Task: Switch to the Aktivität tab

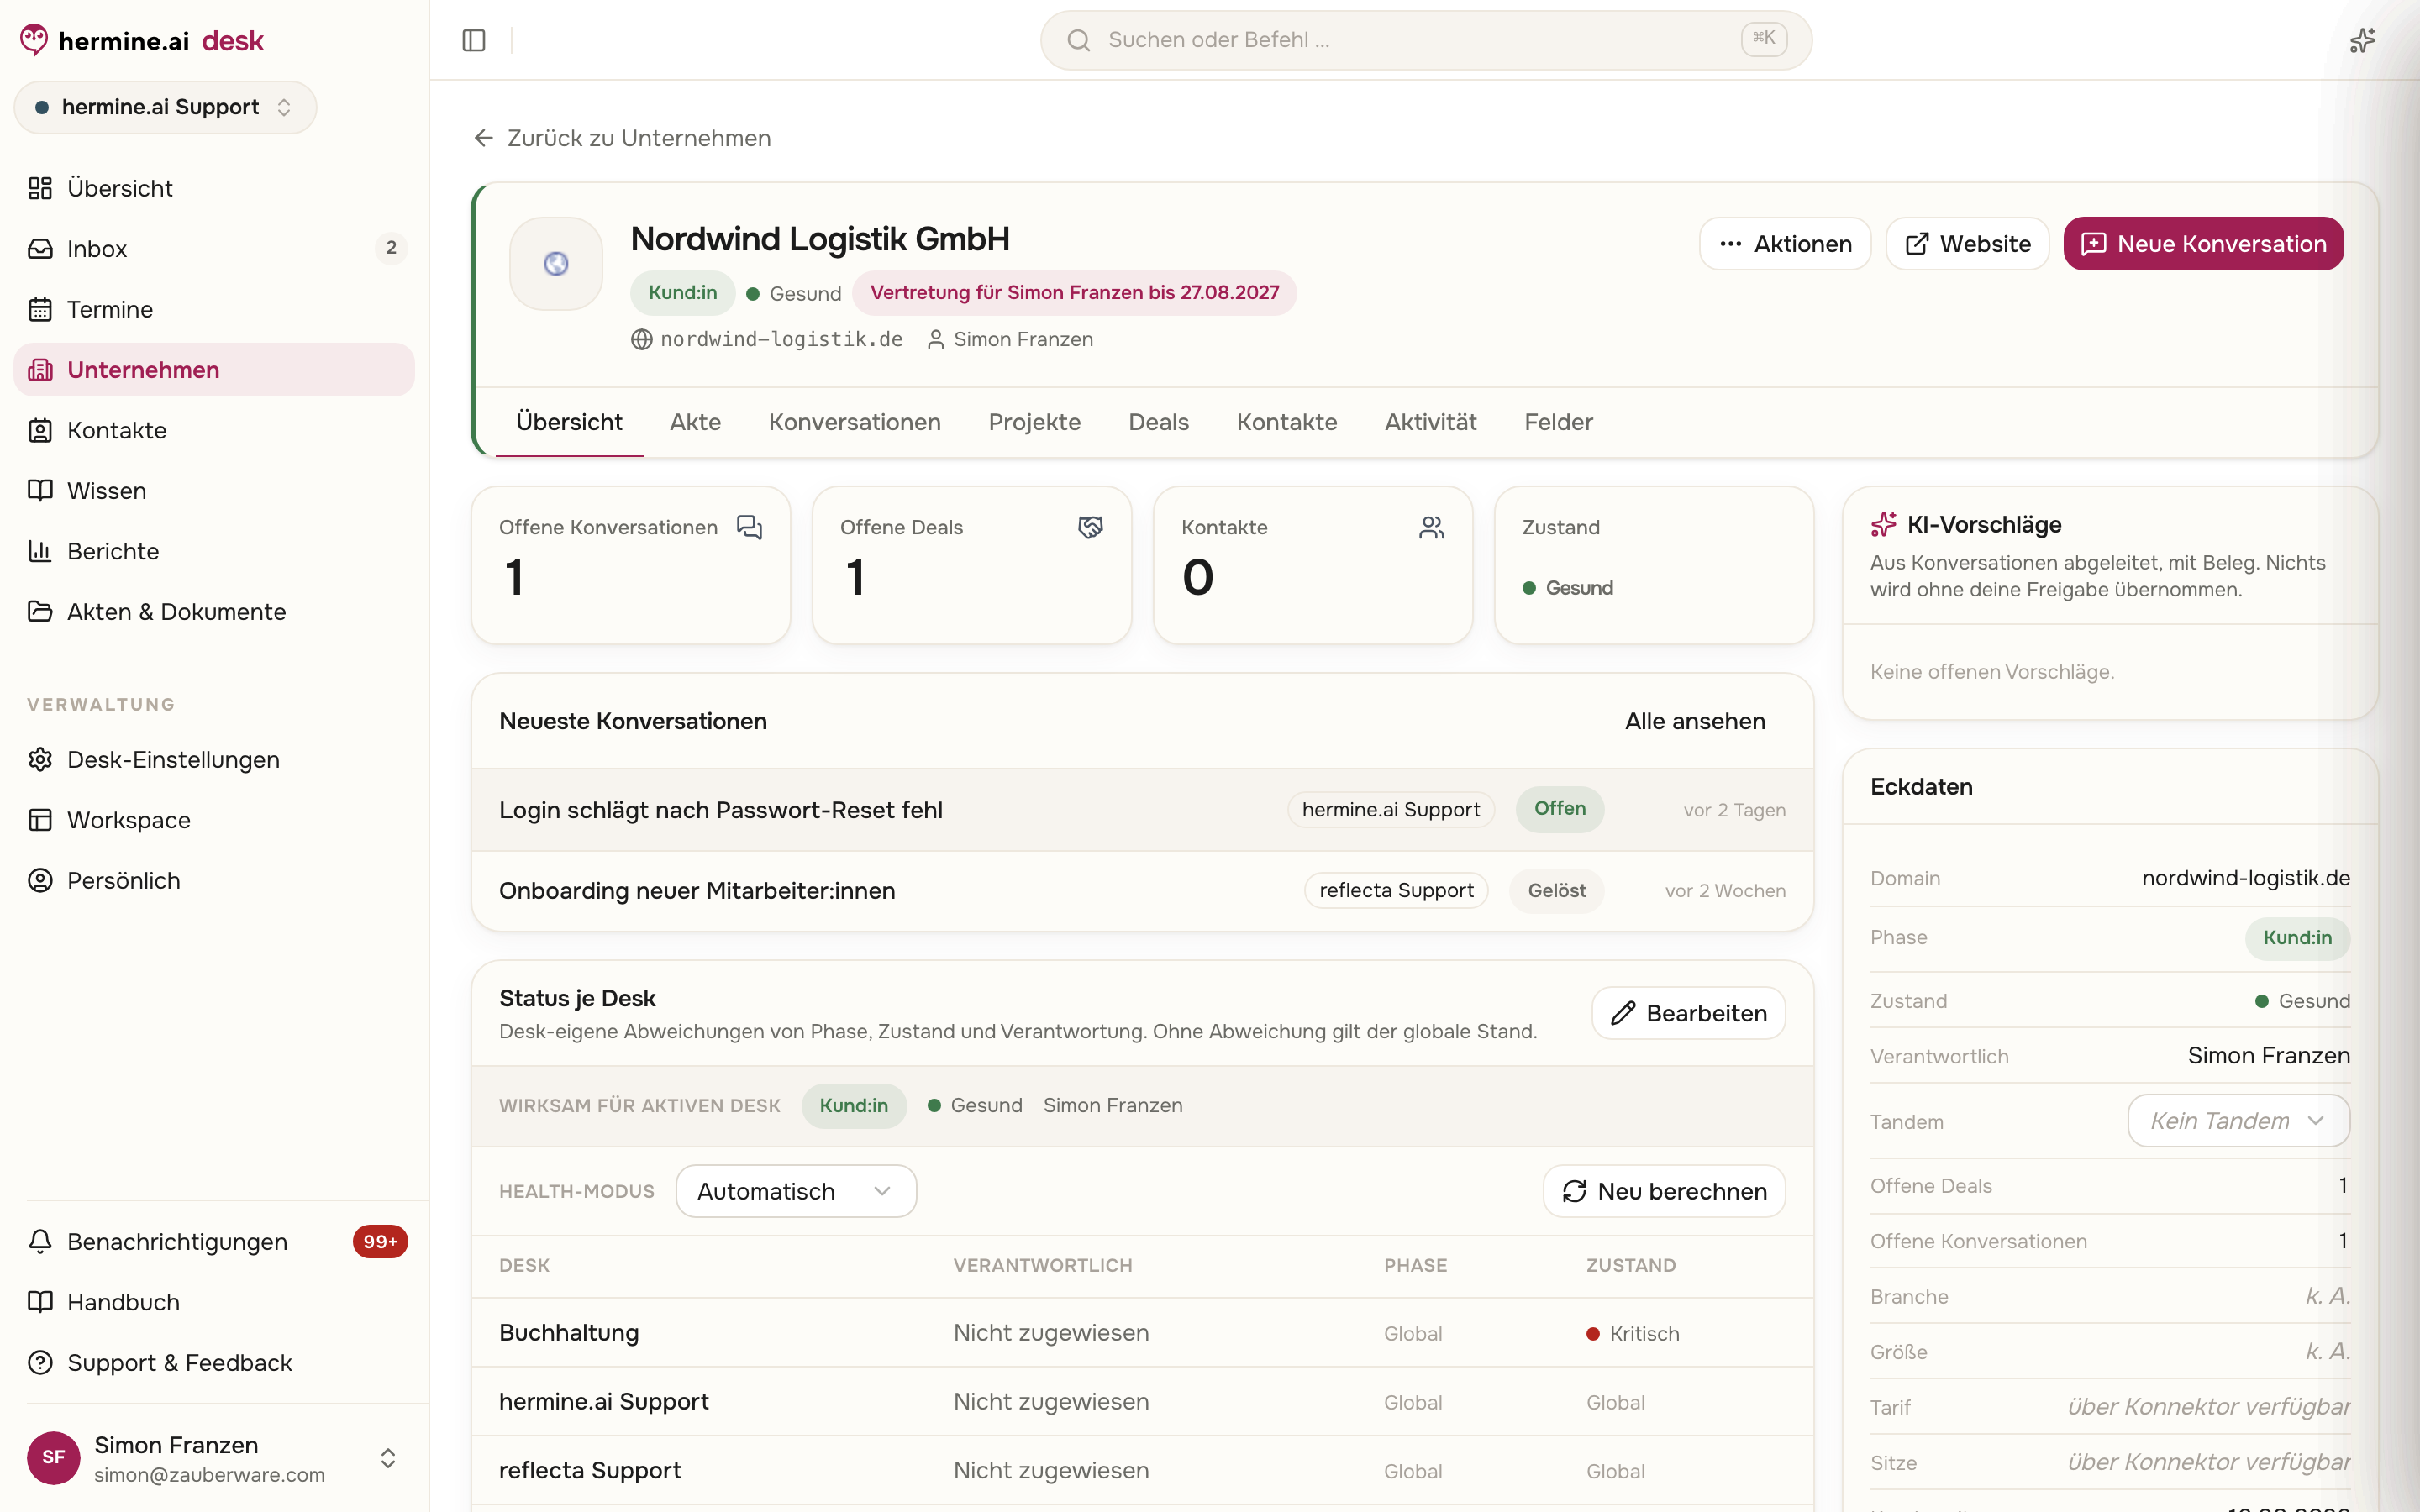Action: 1430,422
